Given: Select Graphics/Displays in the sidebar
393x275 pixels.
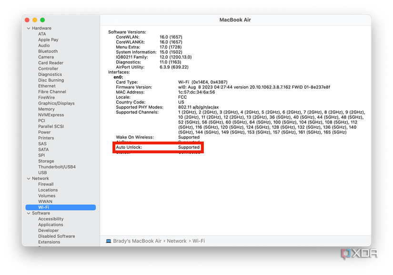Looking at the screenshot, I should (56, 103).
